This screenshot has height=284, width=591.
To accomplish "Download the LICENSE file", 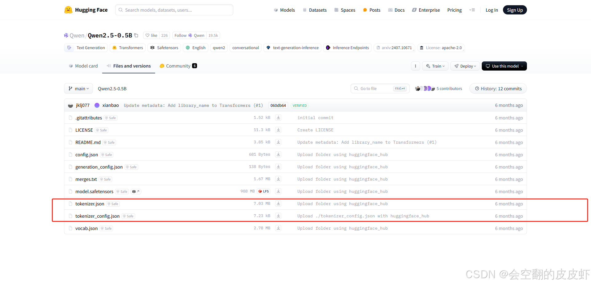I will pos(278,130).
